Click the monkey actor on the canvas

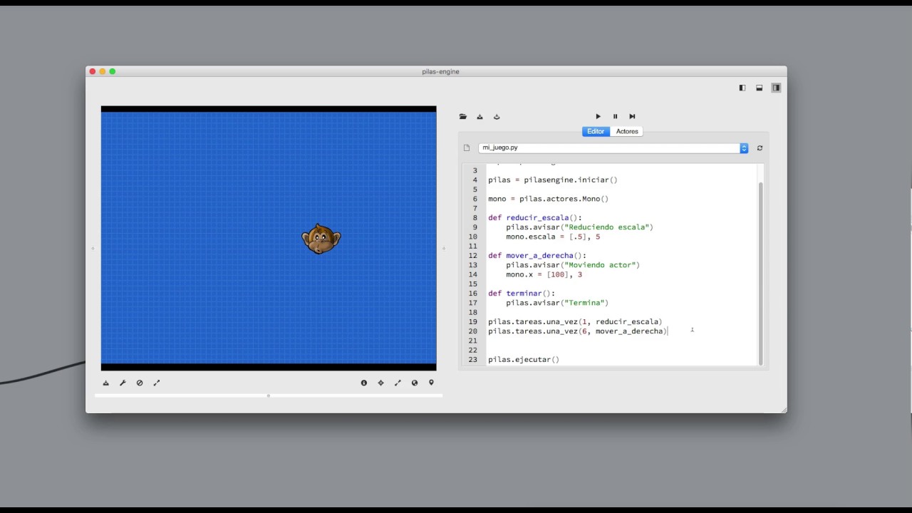coord(321,239)
